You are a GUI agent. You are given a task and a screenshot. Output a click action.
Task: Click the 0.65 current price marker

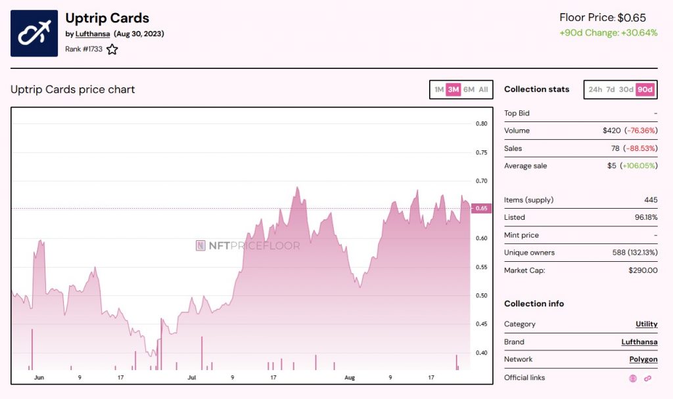click(x=482, y=209)
